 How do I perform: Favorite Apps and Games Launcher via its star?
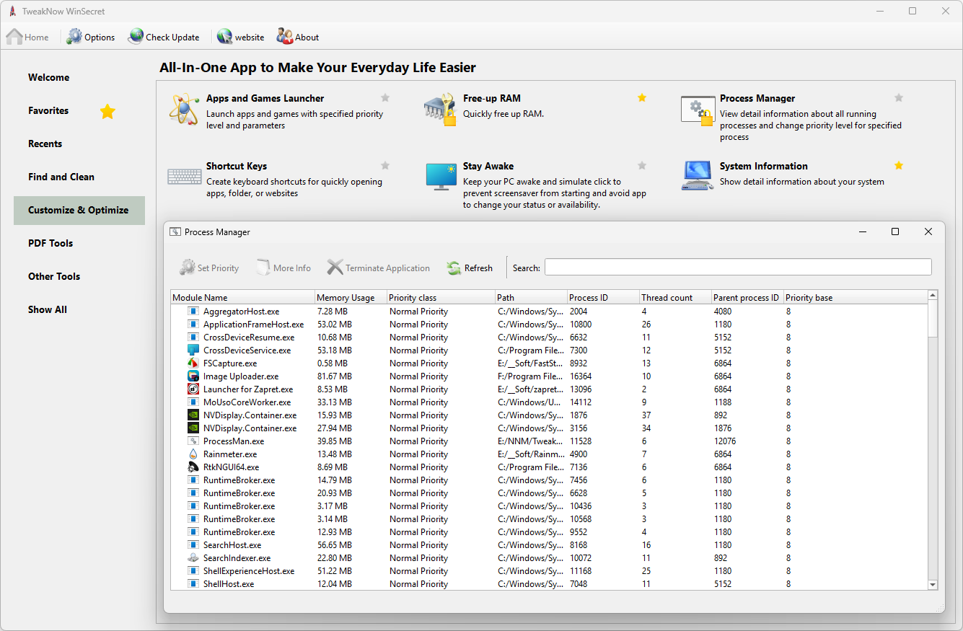coord(385,98)
